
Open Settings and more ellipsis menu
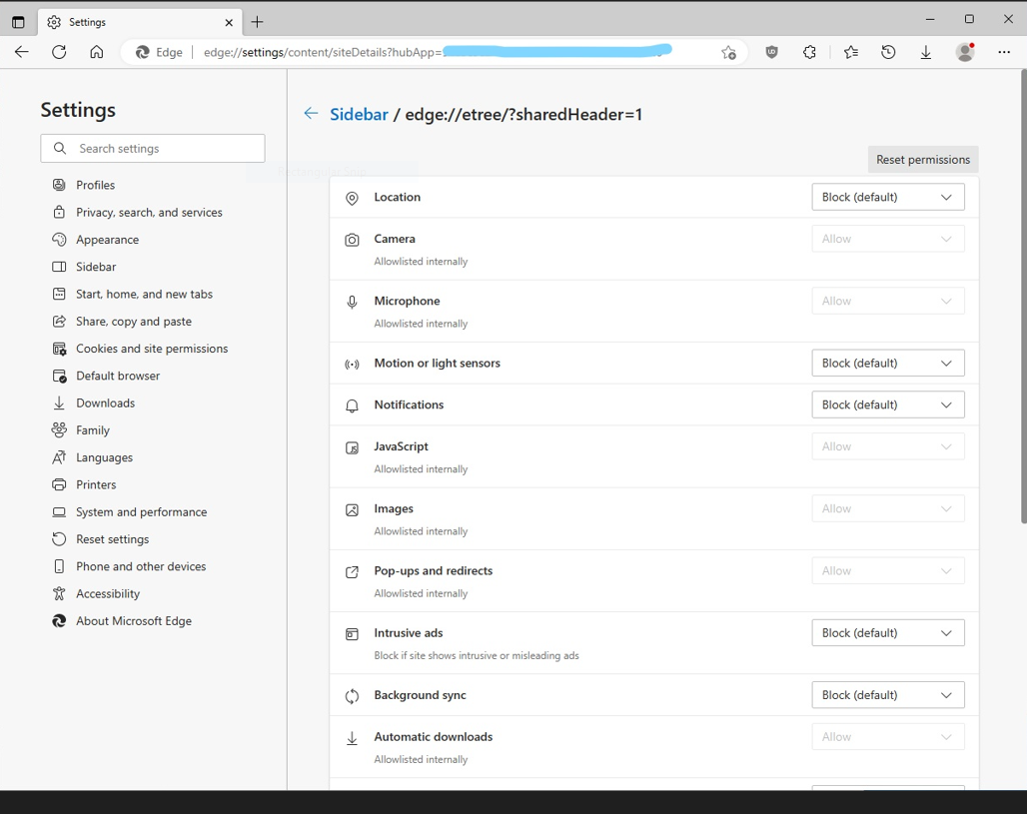pos(1004,52)
